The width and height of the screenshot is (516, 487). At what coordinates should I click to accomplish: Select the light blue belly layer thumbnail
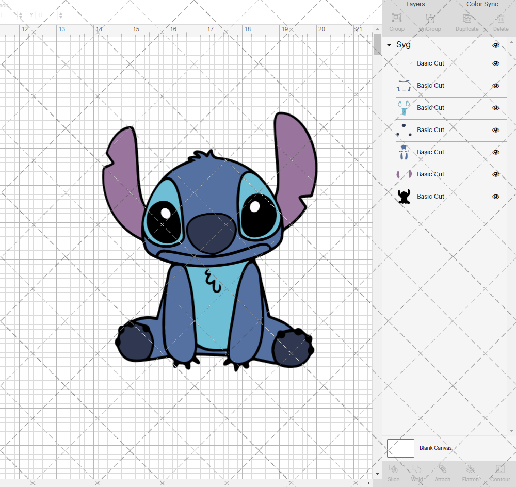pos(404,108)
